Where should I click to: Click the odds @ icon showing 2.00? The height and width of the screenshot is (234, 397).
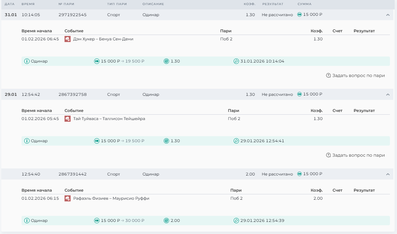[x=166, y=221]
